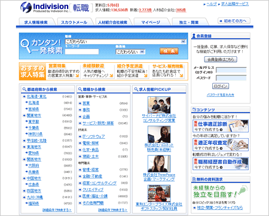Select the 広島県 link
269x216 pixels.
click(x=33, y=184)
